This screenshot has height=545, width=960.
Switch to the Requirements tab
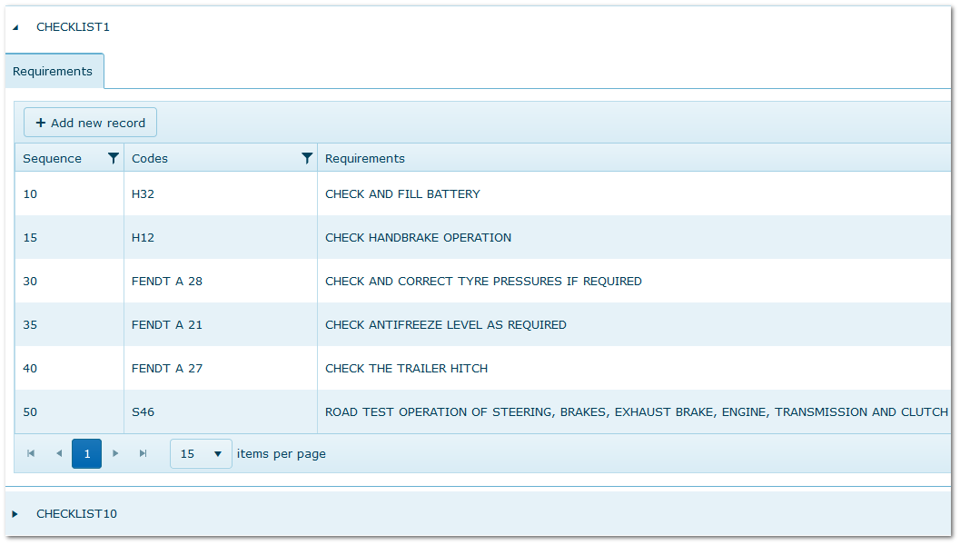click(53, 71)
